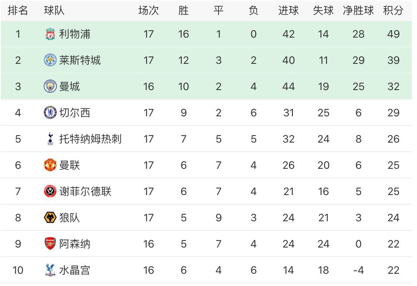This screenshot has height=286, width=417.
Task: Click 莱斯特城's points value 39
Action: (393, 60)
